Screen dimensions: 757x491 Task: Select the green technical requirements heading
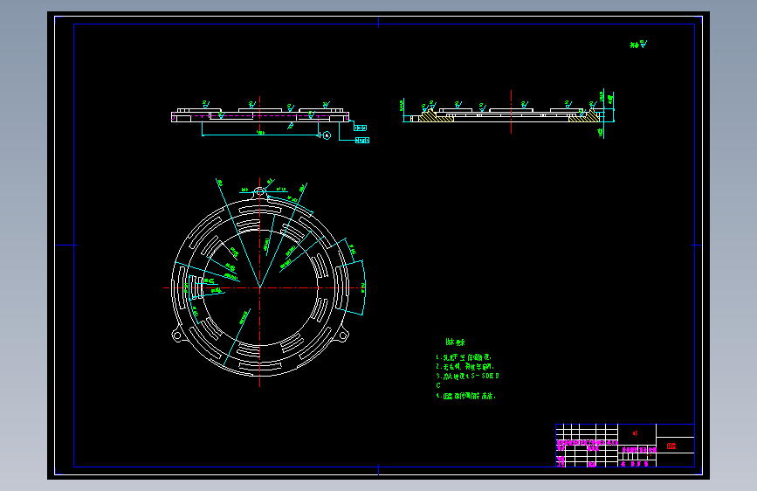tap(455, 342)
